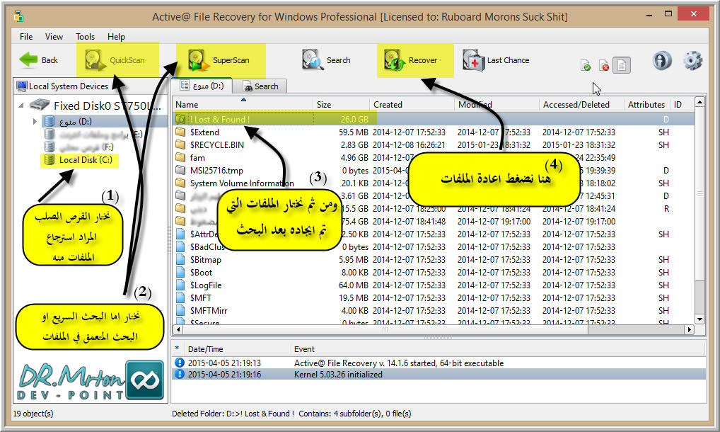The height and width of the screenshot is (432, 720).
Task: Click the file icon next to $Bitmap
Action: pos(180,260)
